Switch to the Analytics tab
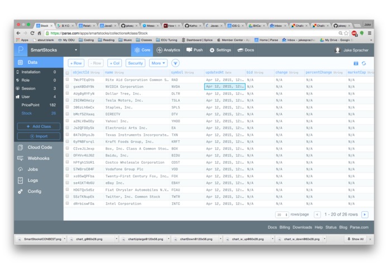Viewport: 388px width, 276px height. pos(168,50)
